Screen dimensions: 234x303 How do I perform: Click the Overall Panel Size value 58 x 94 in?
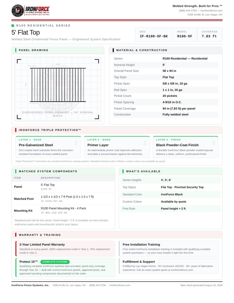169,71
